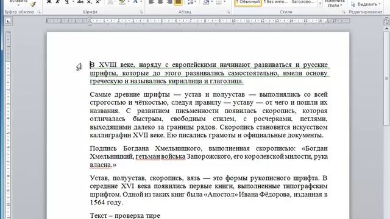
Task: Open borders dropdown arrow
Action: pyautogui.click(x=225, y=2)
